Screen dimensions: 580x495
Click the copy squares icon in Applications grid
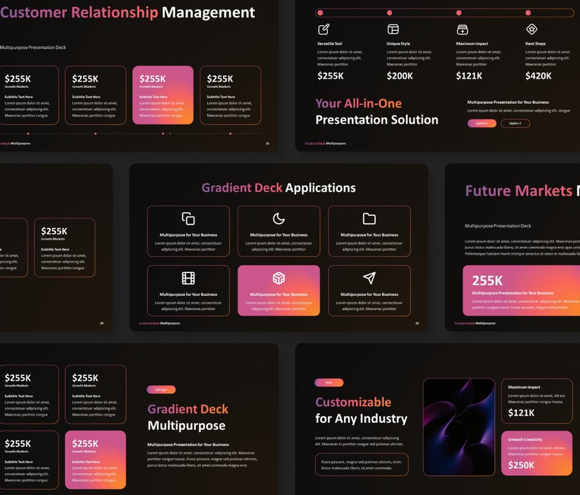tap(188, 218)
